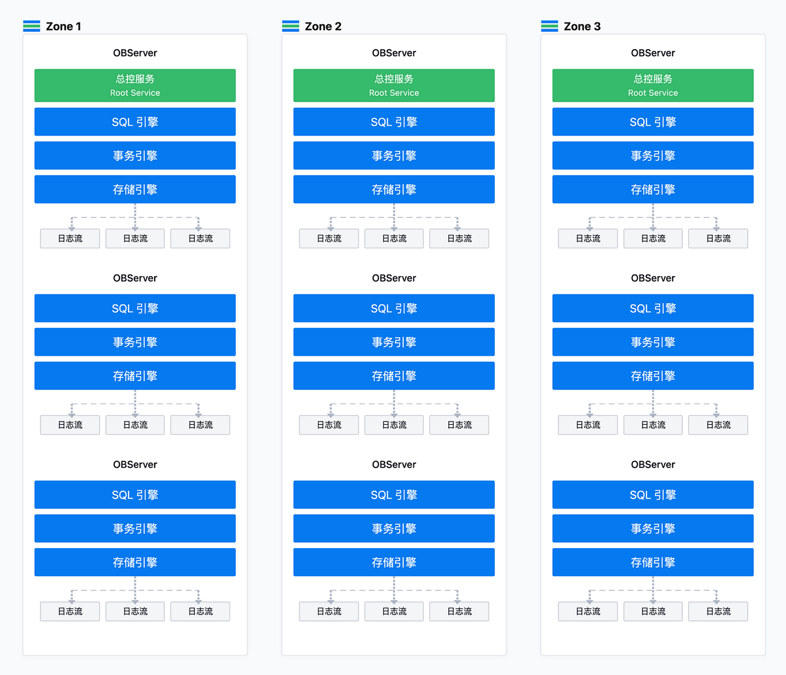Select the bottom OBServer heading in Zone 1
The image size is (786, 675).
[x=135, y=464]
